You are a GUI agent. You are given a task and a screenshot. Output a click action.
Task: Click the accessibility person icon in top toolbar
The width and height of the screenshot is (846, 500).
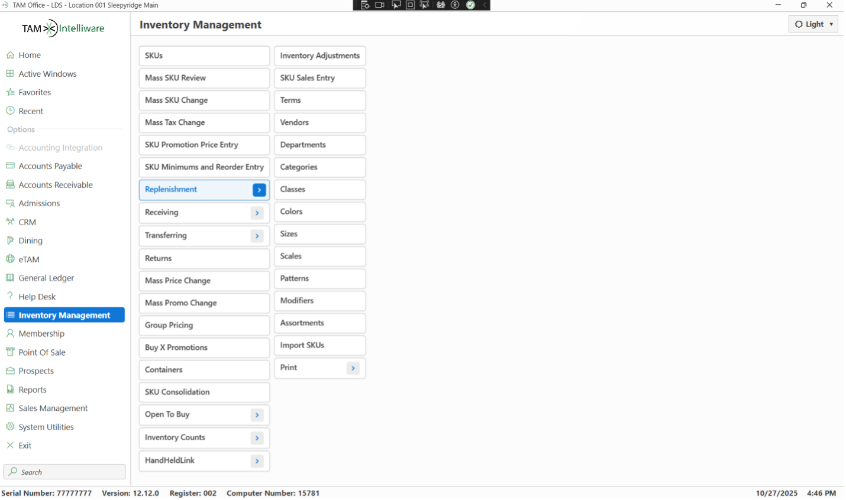(455, 5)
